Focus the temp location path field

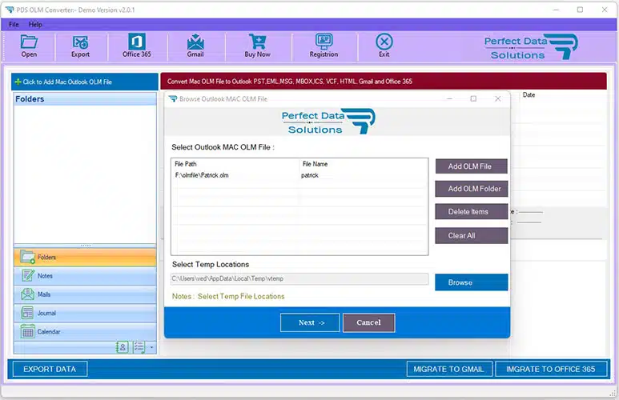point(299,278)
